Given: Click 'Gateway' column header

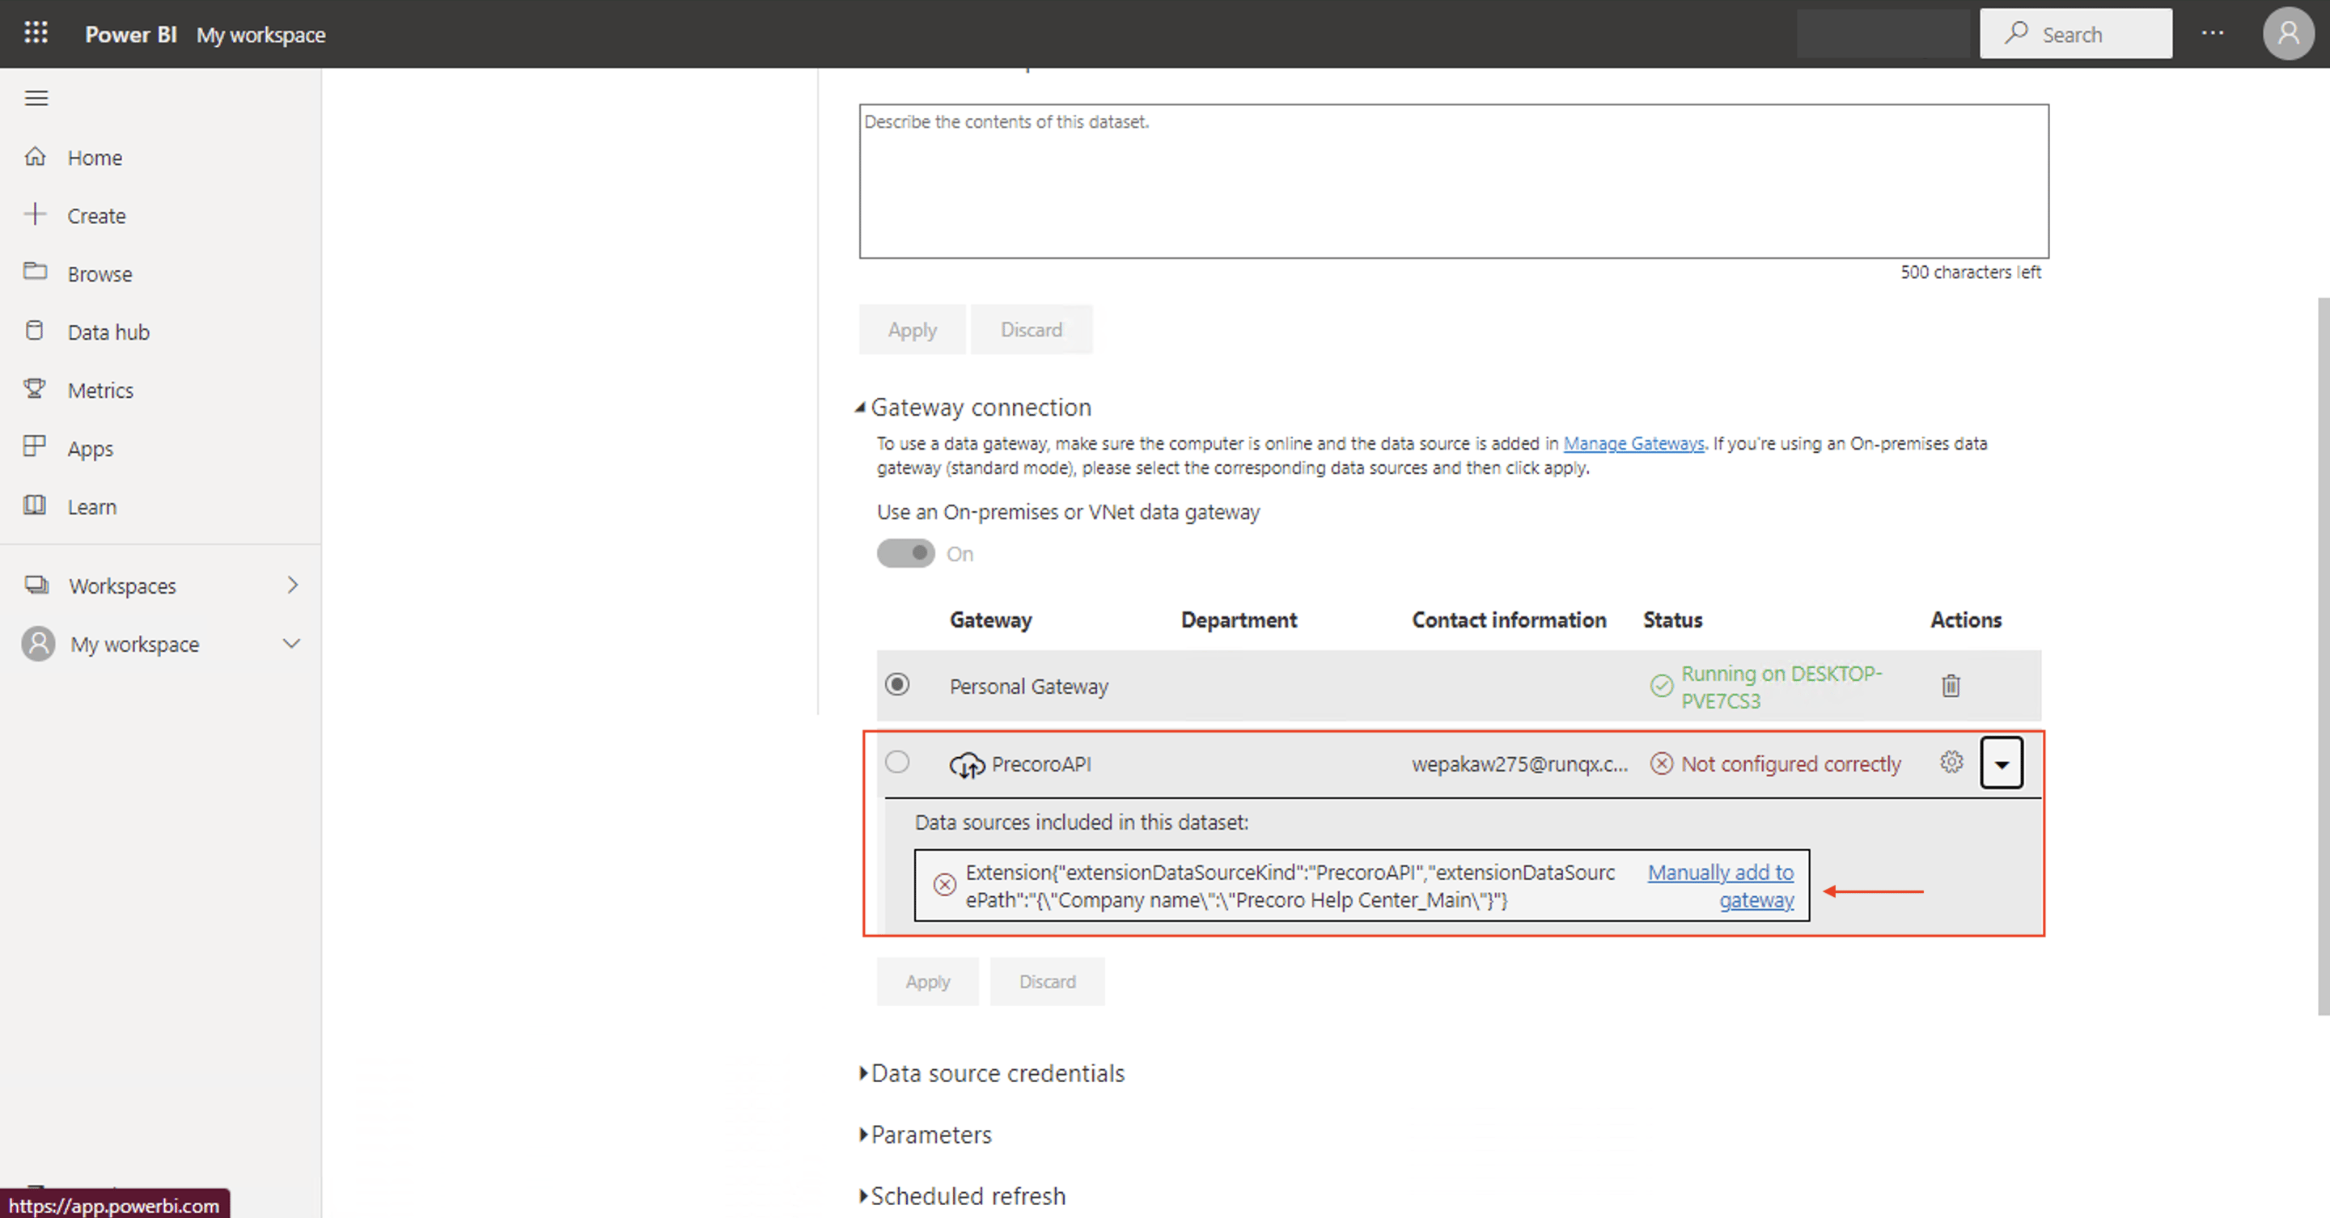Looking at the screenshot, I should pos(990,620).
